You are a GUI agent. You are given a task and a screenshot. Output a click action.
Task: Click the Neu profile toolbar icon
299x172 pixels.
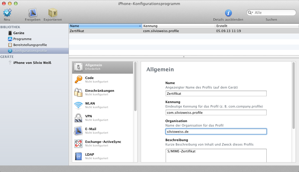[7, 13]
